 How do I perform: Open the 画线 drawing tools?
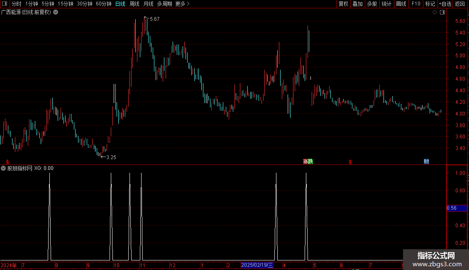401,4
